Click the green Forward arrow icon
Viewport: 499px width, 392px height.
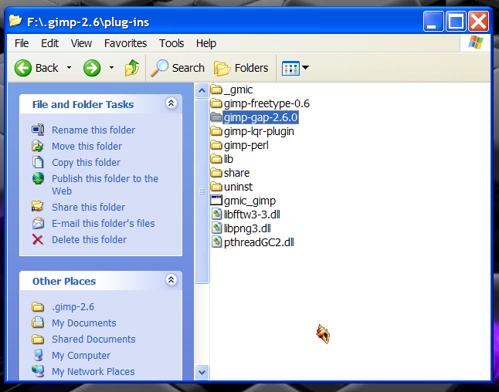click(x=92, y=68)
